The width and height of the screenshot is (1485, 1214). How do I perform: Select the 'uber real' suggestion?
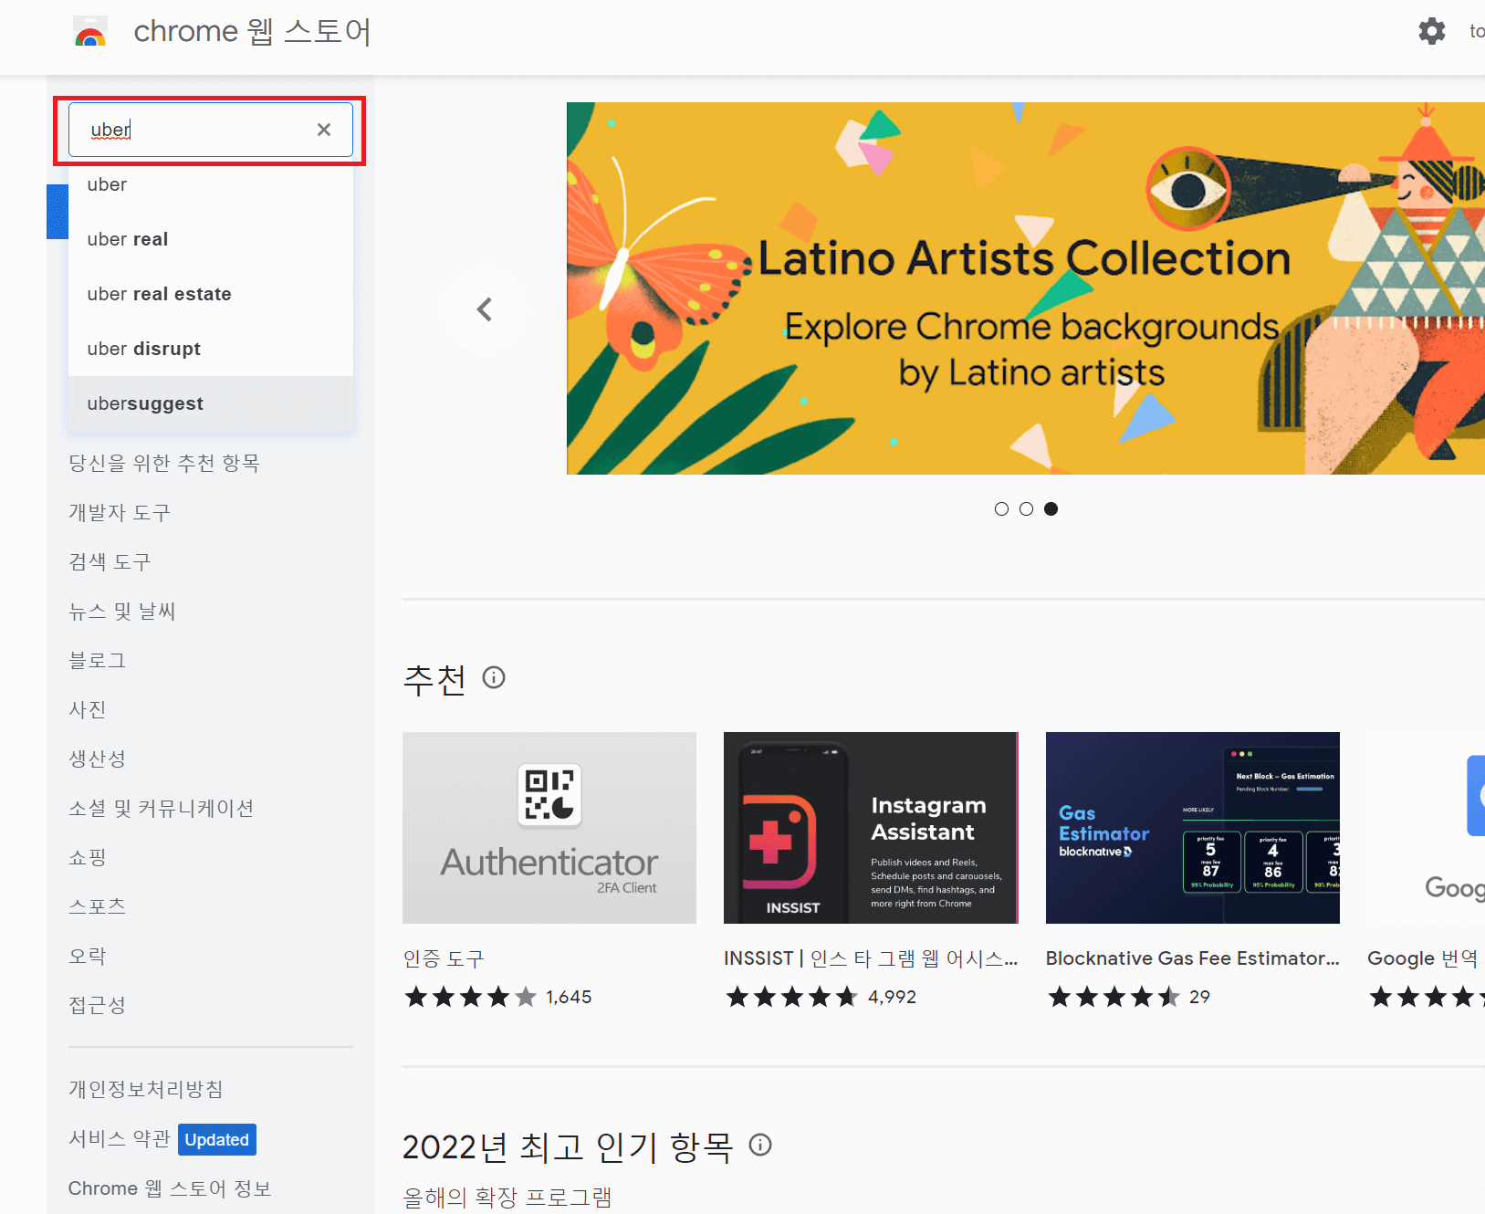[x=211, y=239]
